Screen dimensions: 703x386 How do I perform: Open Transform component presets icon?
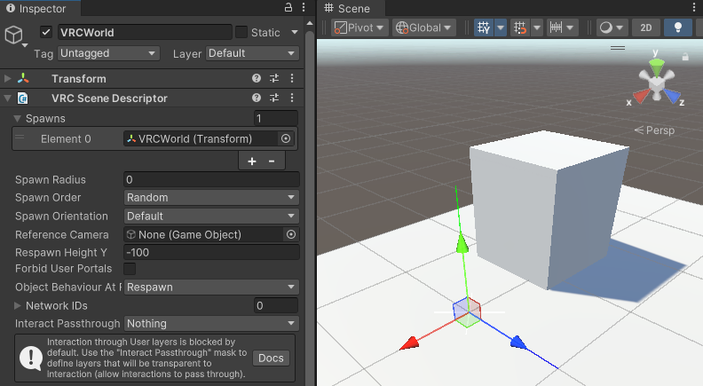[x=274, y=78]
